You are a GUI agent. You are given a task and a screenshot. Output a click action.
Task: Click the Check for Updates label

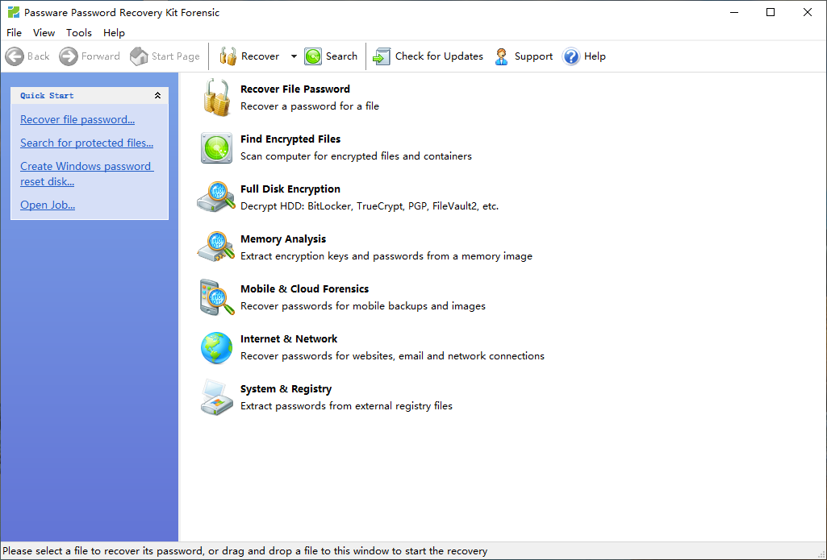(x=440, y=56)
